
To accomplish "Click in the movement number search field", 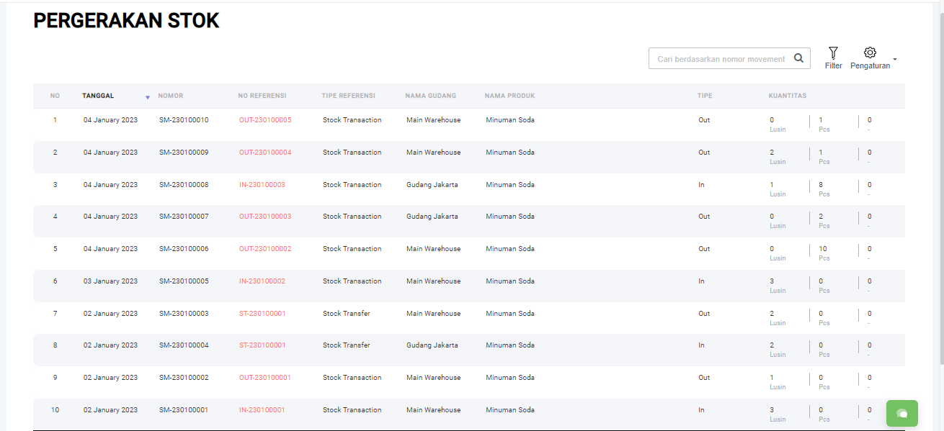I will coord(721,59).
